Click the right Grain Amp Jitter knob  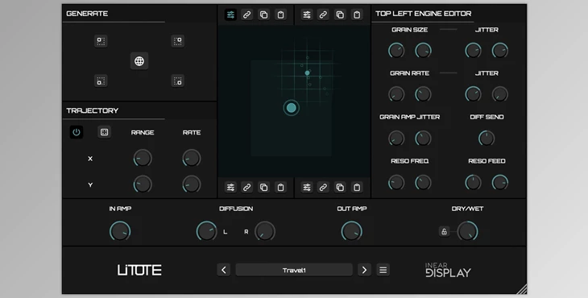(423, 139)
